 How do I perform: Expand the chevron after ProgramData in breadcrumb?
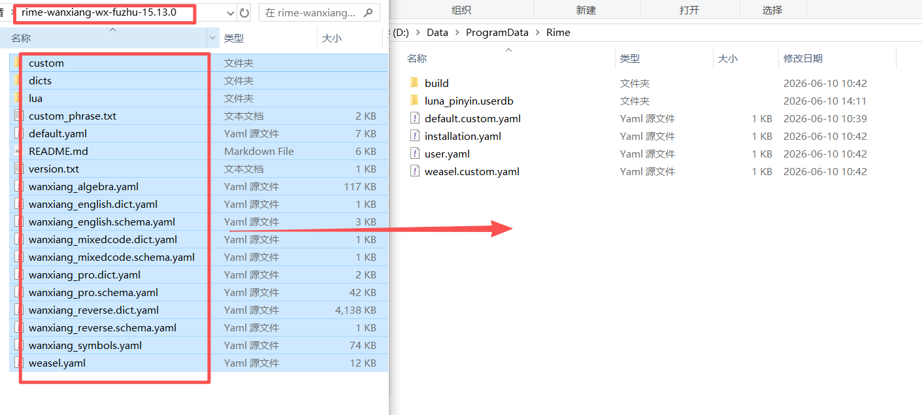(537, 32)
